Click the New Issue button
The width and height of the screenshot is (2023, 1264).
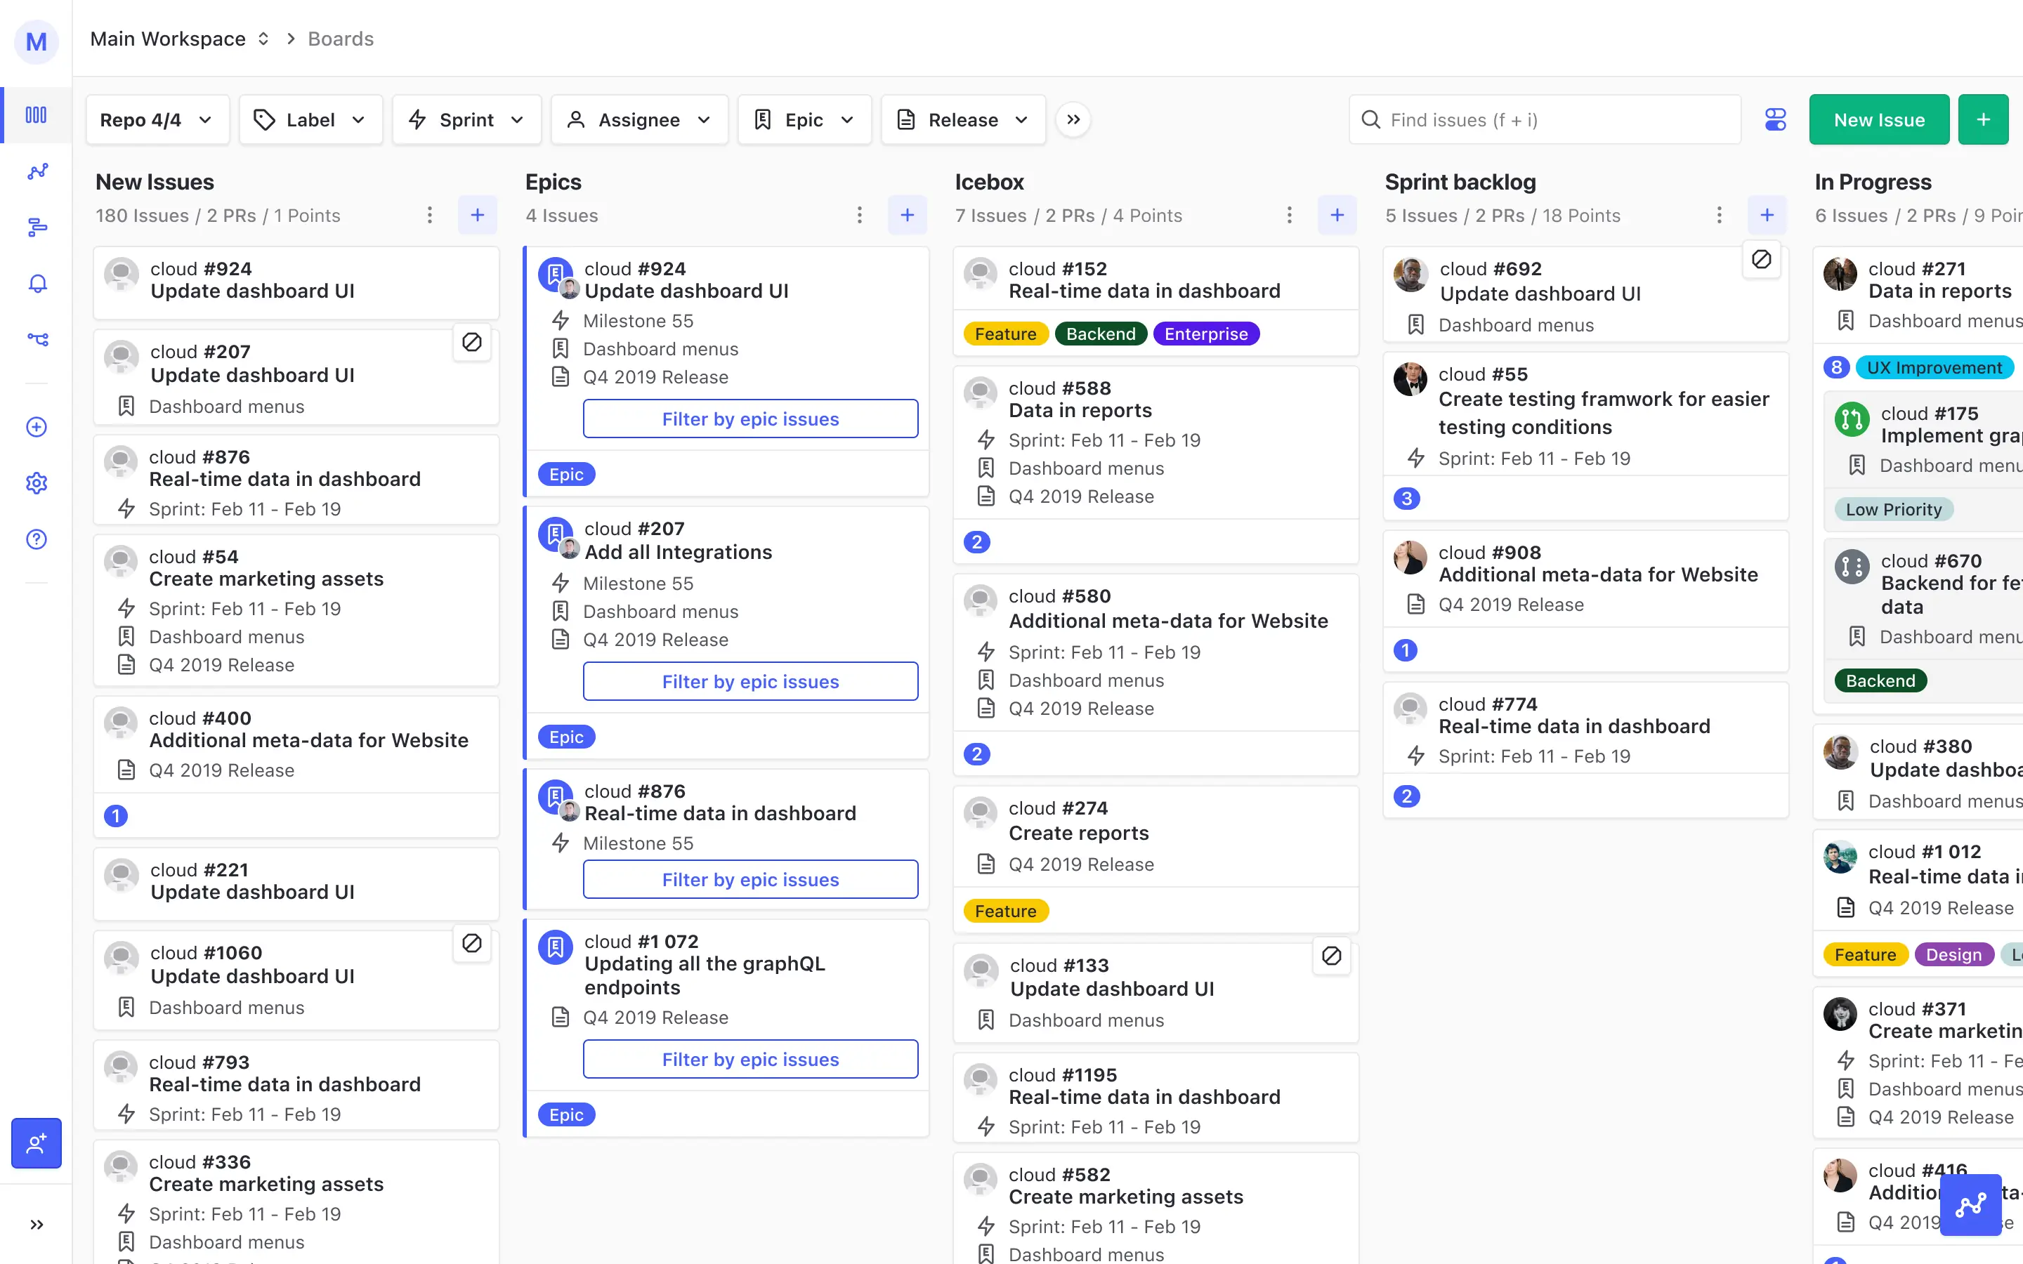click(x=1879, y=119)
